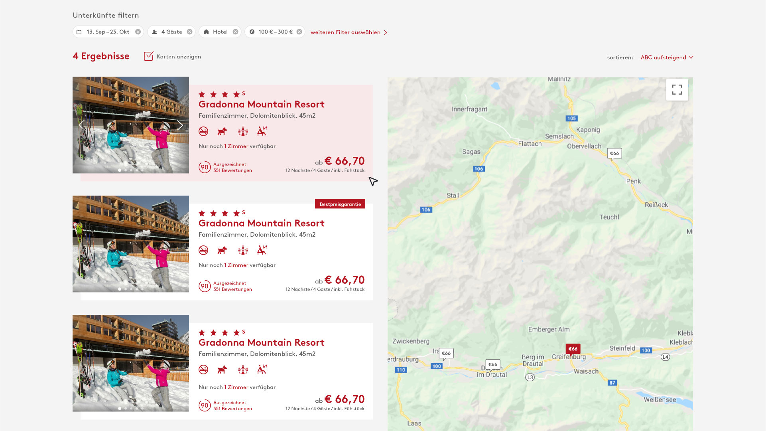This screenshot has width=766, height=431.
Task: Open the ABC aufsteigend sort dropdown
Action: pyautogui.click(x=667, y=57)
